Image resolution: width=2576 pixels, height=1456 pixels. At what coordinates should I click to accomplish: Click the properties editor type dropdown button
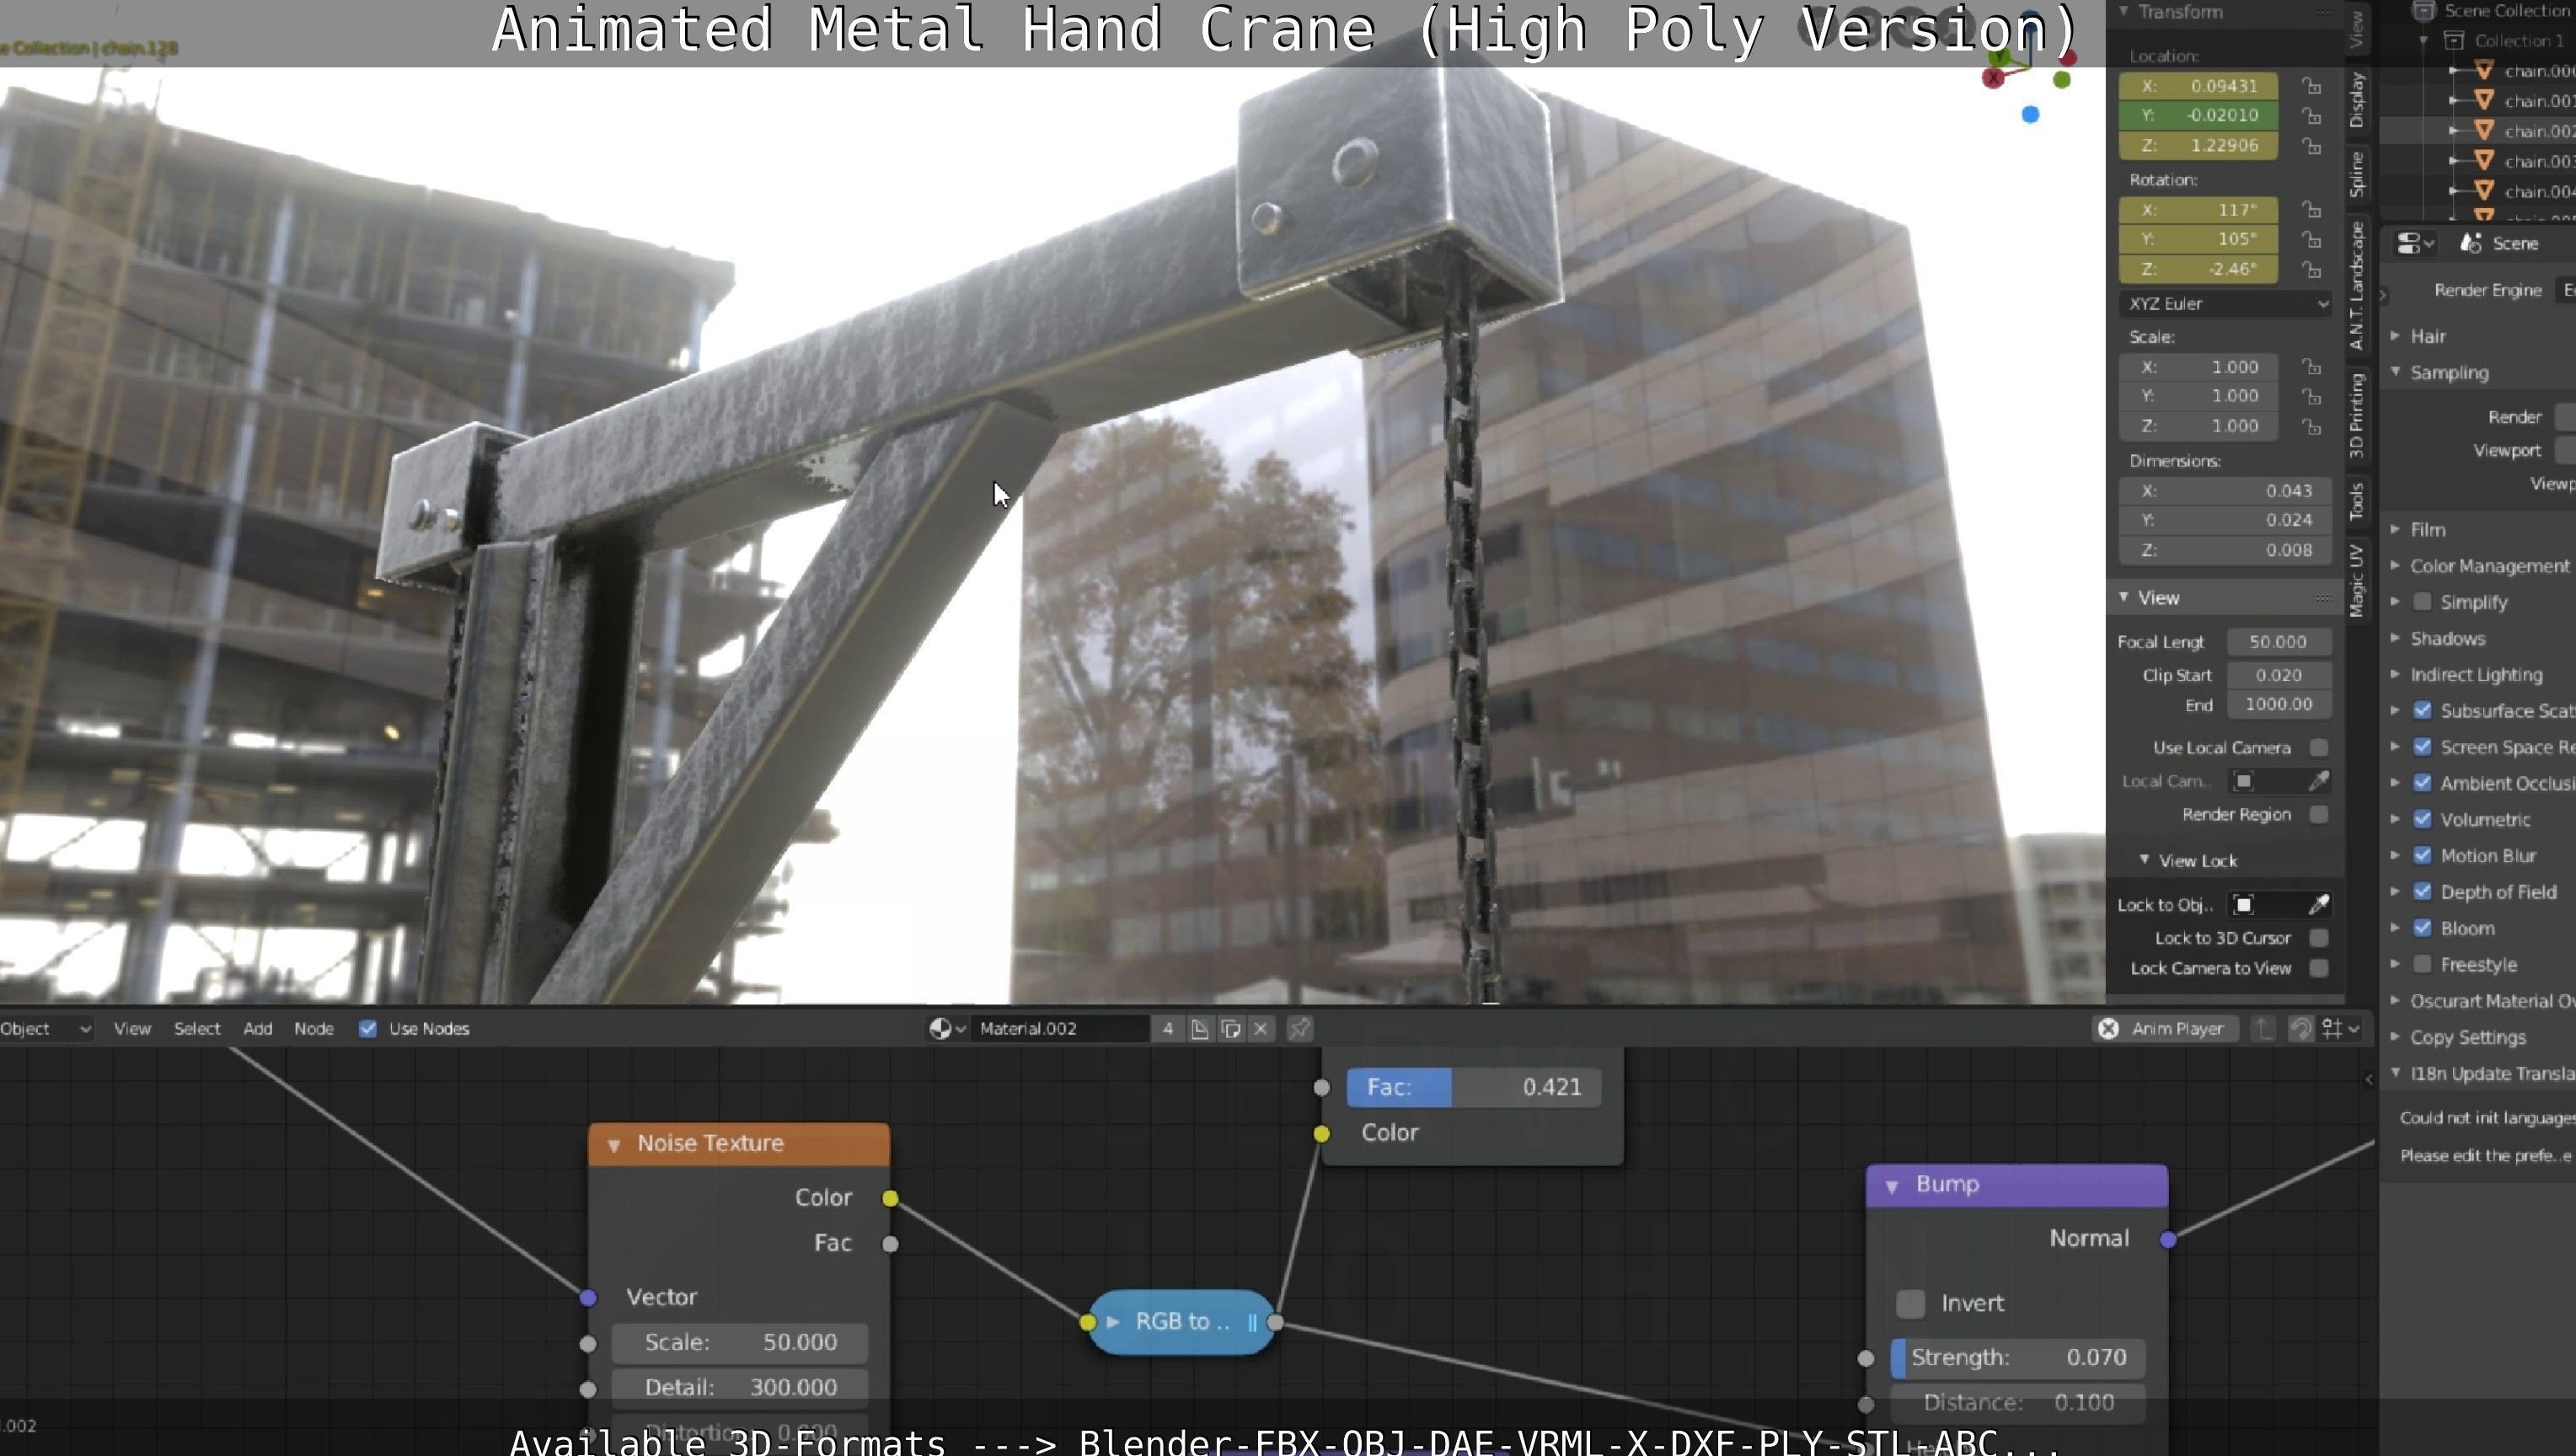(x=2414, y=243)
